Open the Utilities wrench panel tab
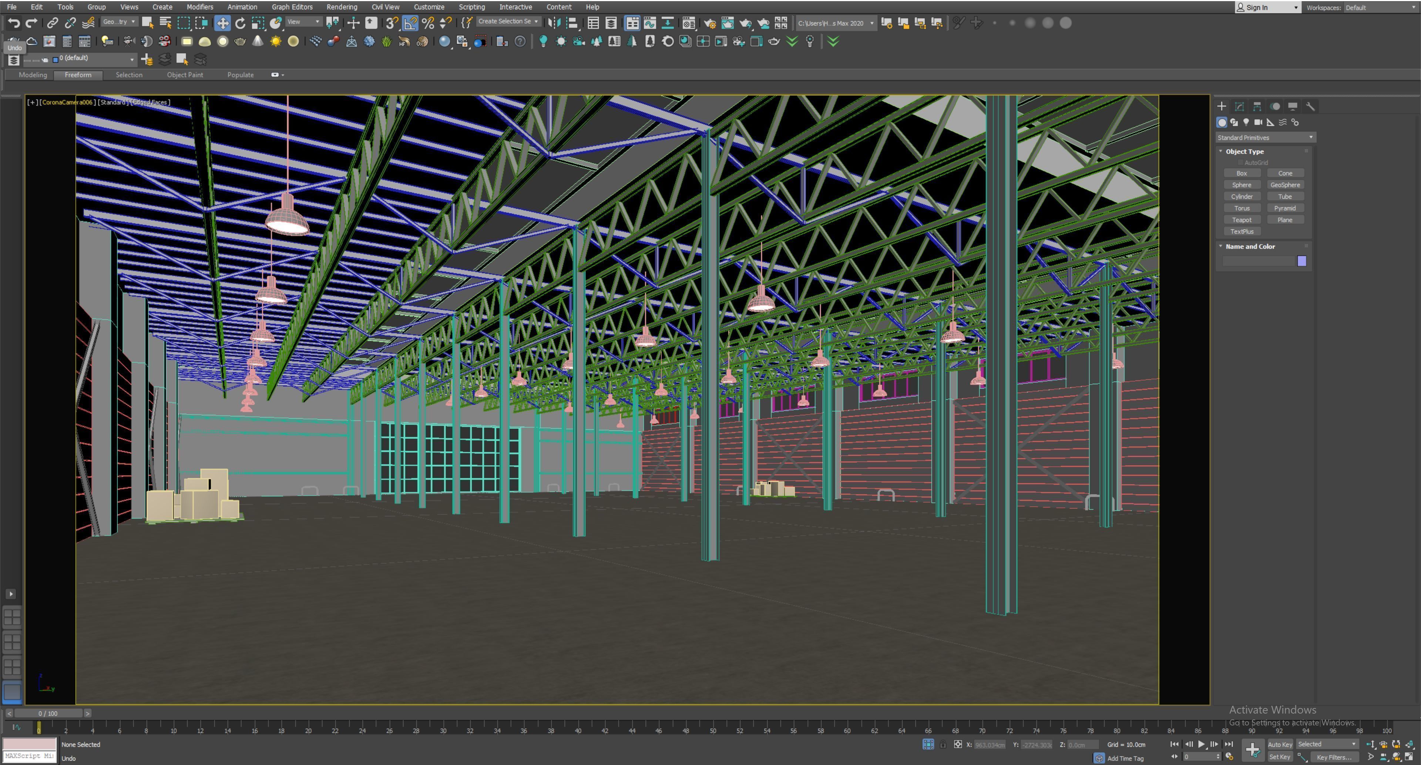The width and height of the screenshot is (1421, 765). 1310,107
